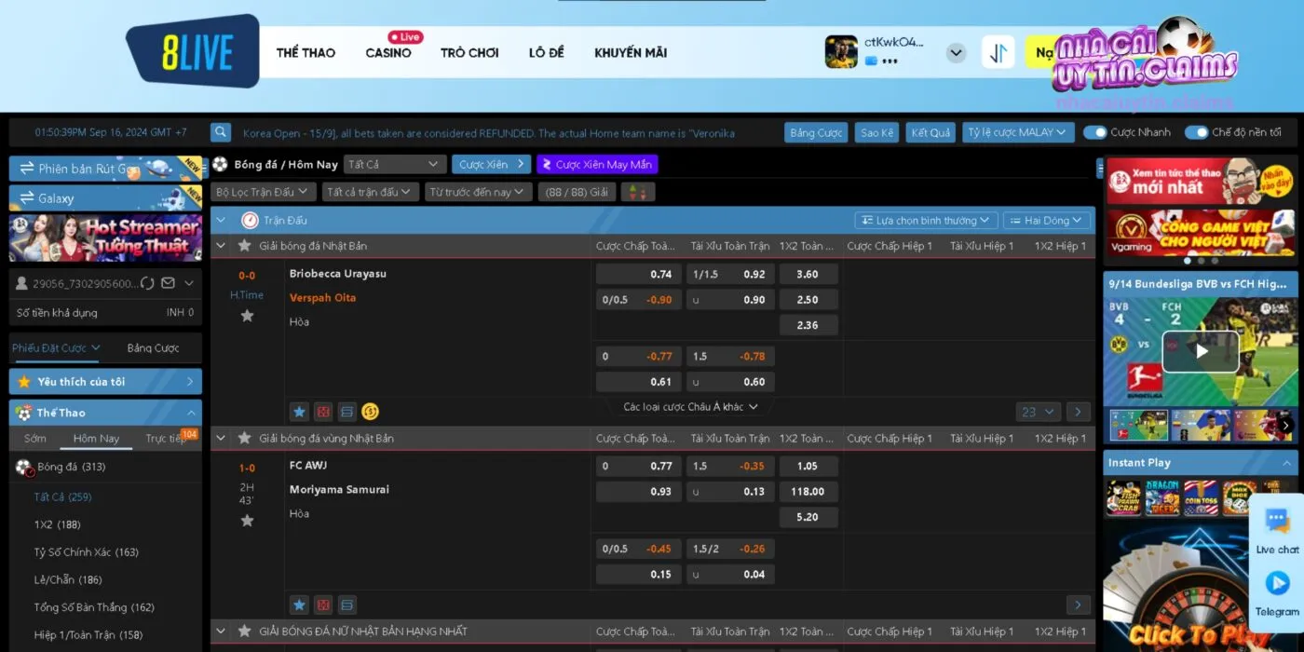Open the search icon in the announcement bar

click(220, 132)
